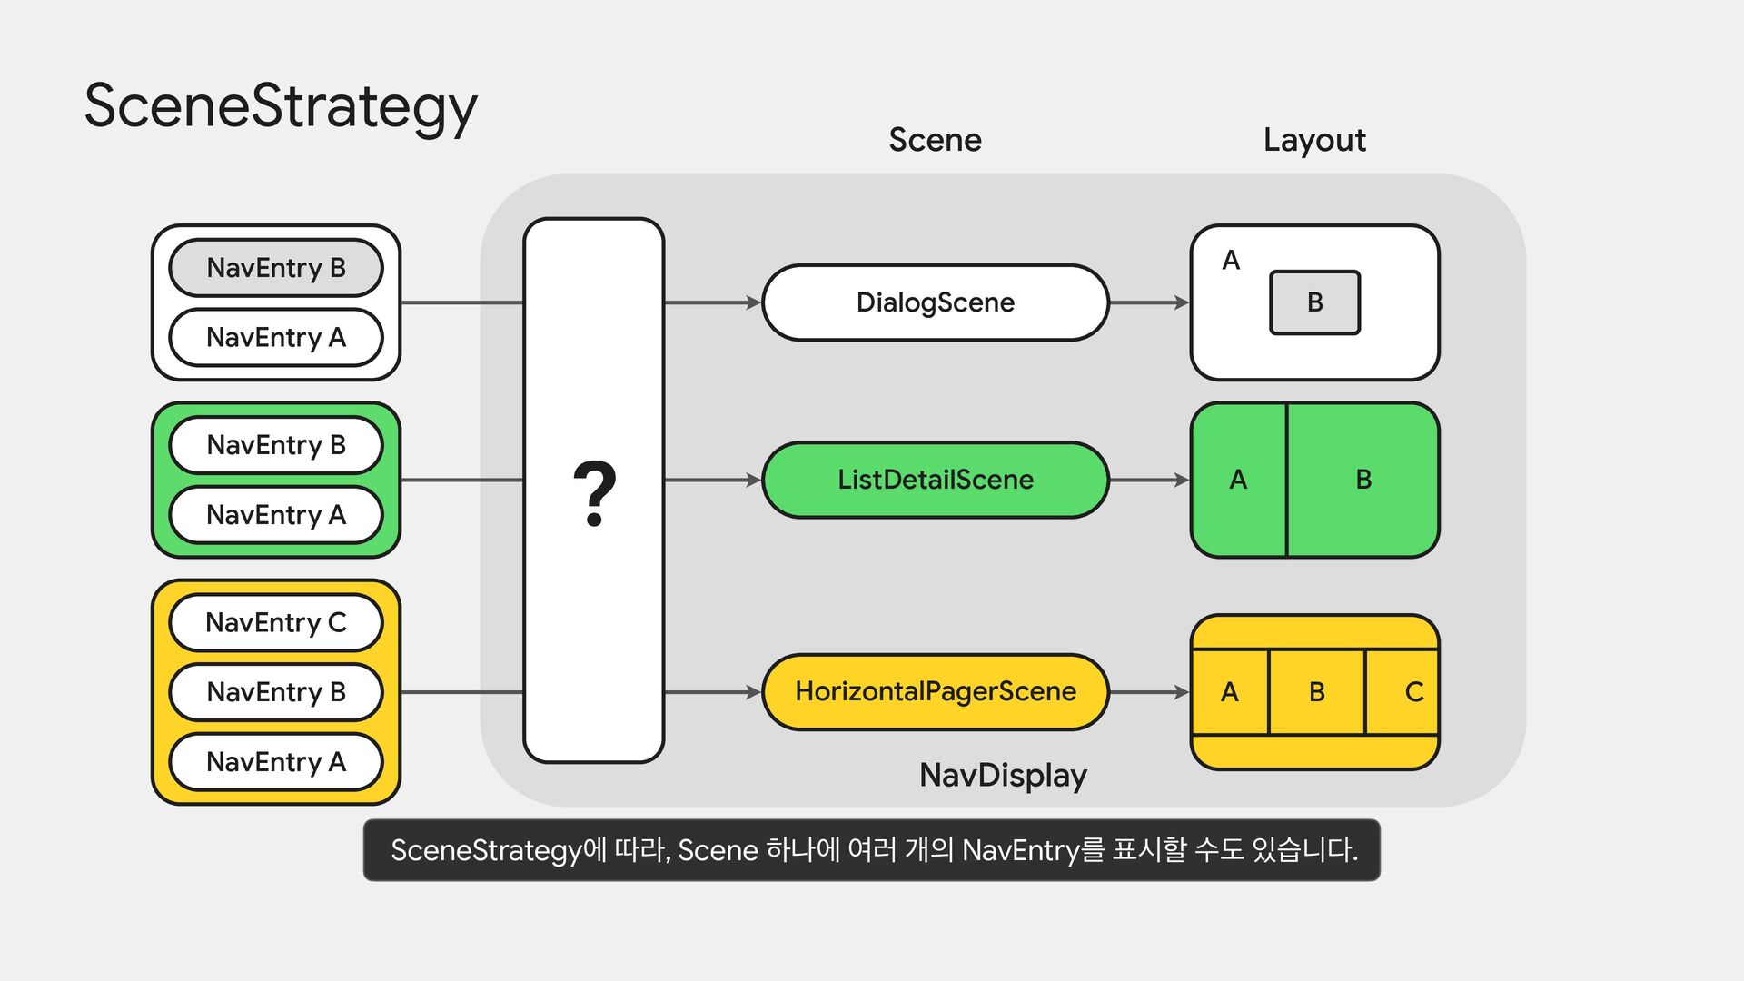
Task: Select NavEntry B in the green group
Action: tap(276, 445)
